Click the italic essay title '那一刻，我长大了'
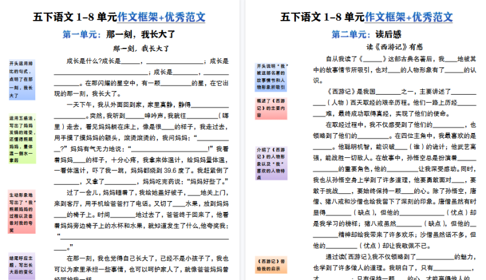 141,49
